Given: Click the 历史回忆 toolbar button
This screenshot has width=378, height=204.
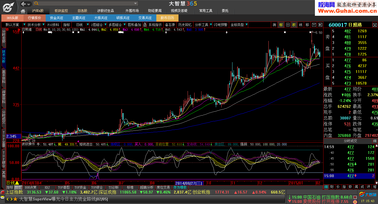Looking at the screenshot, I should [x=185, y=25].
